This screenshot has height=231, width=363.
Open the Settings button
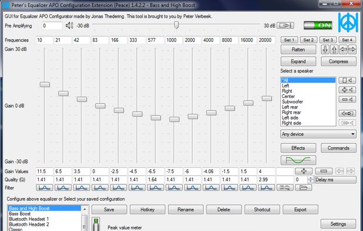(338, 223)
